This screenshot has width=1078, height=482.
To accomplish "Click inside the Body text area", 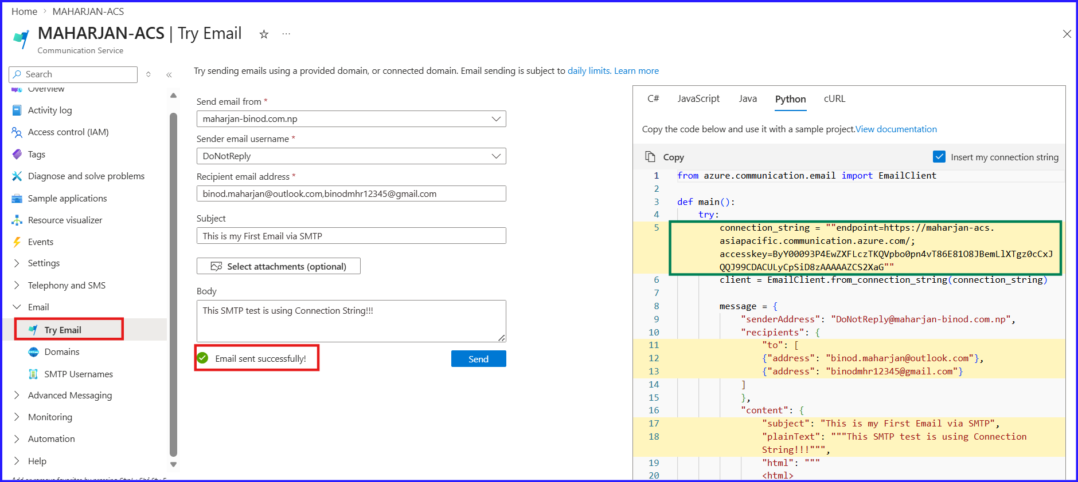I will pyautogui.click(x=351, y=321).
